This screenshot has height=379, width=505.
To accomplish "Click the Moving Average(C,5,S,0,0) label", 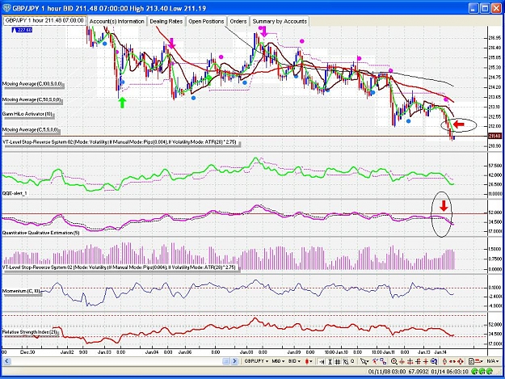I will [x=31, y=130].
